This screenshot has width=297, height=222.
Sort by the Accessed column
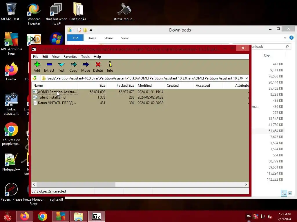click(x=208, y=86)
